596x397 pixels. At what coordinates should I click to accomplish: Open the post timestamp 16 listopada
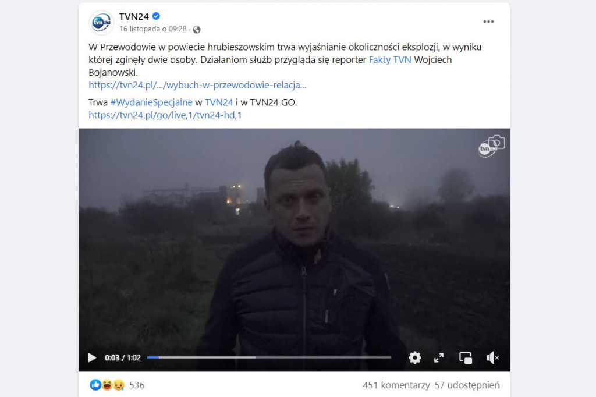(x=153, y=29)
